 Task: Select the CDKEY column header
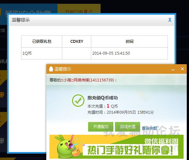[x=77, y=42]
